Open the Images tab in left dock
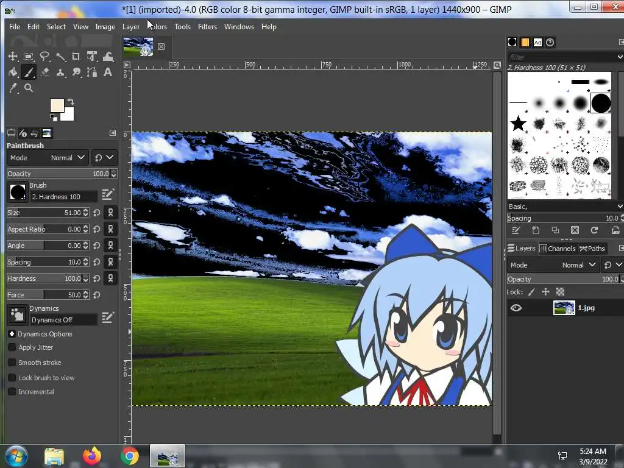This screenshot has height=468, width=624. tap(46, 133)
